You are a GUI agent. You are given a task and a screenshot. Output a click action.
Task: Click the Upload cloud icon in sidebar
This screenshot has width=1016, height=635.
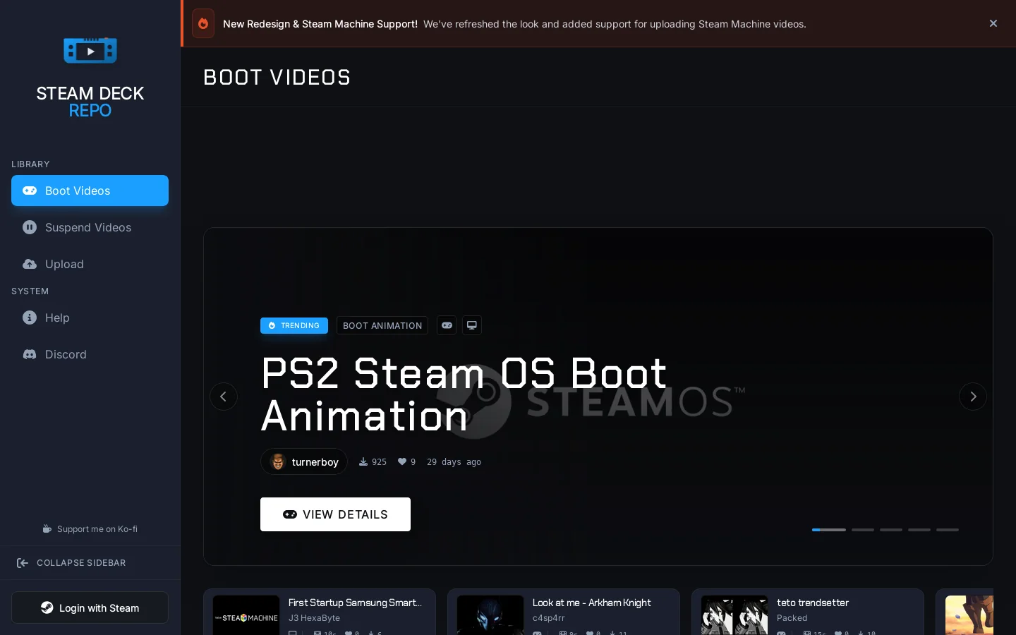click(30, 264)
